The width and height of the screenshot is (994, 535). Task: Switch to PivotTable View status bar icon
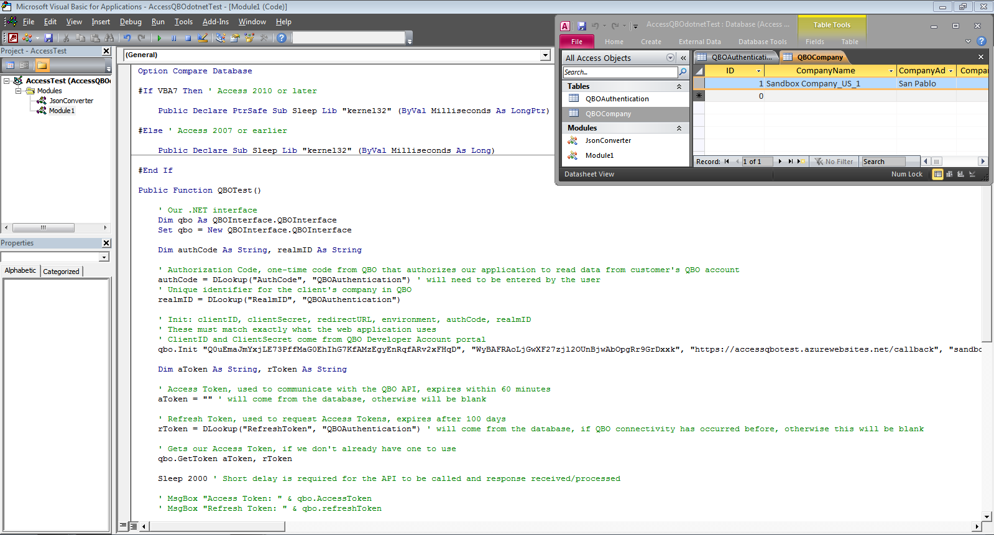pos(949,174)
